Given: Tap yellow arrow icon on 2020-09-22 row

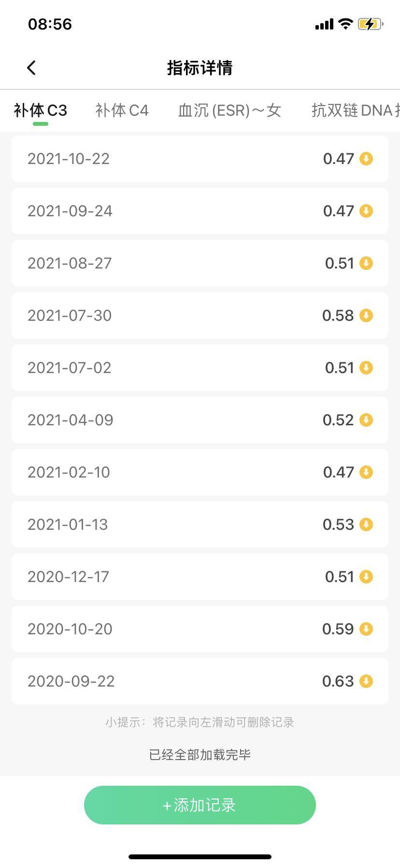Looking at the screenshot, I should (366, 681).
